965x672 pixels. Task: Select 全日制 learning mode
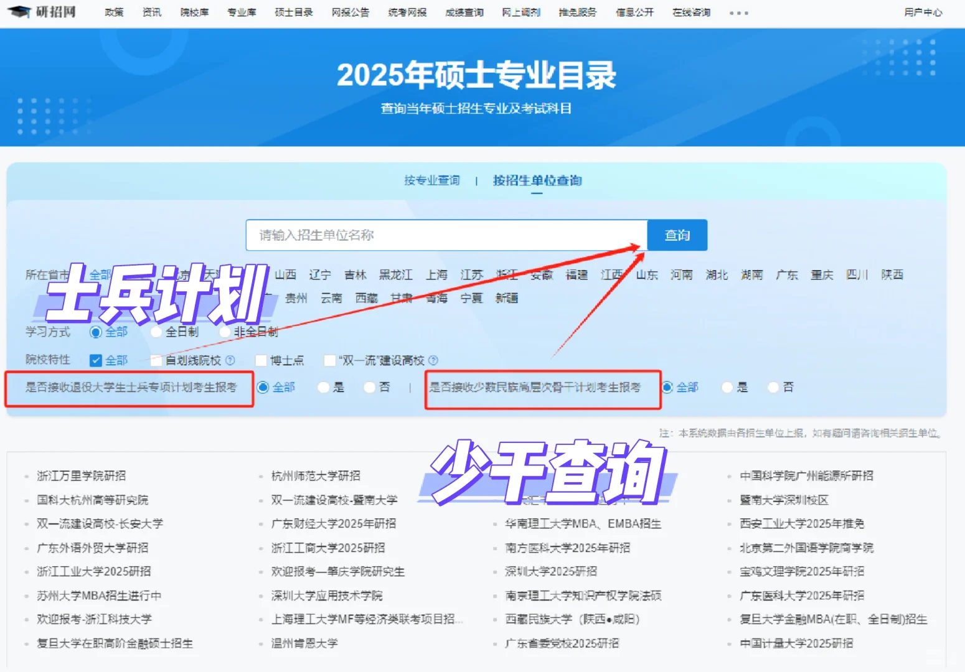[x=156, y=332]
